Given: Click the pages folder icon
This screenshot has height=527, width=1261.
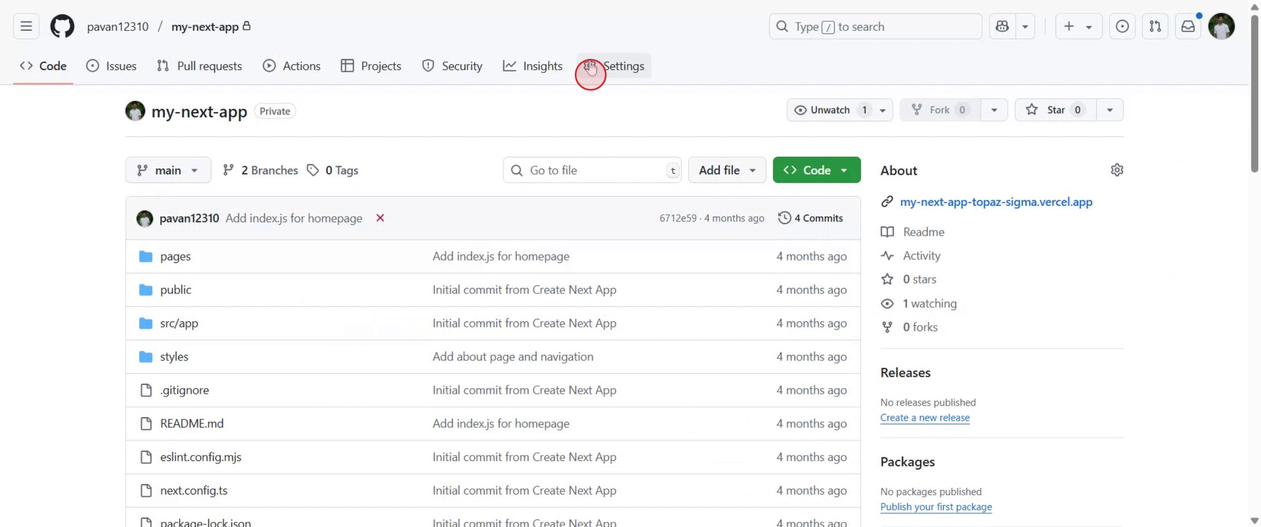Looking at the screenshot, I should click(x=146, y=256).
